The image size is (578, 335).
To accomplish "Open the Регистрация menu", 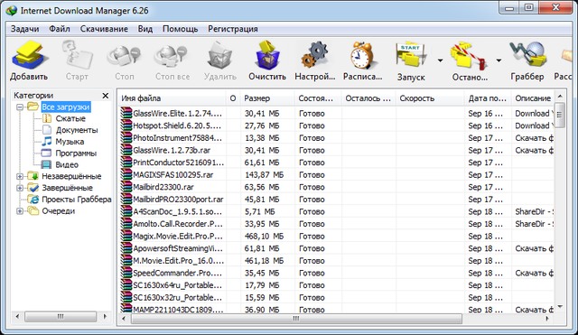I will [x=233, y=29].
